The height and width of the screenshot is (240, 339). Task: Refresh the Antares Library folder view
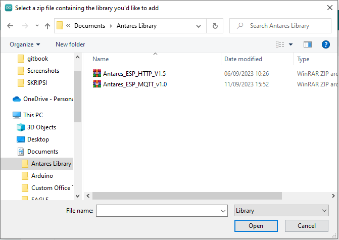pos(215,26)
